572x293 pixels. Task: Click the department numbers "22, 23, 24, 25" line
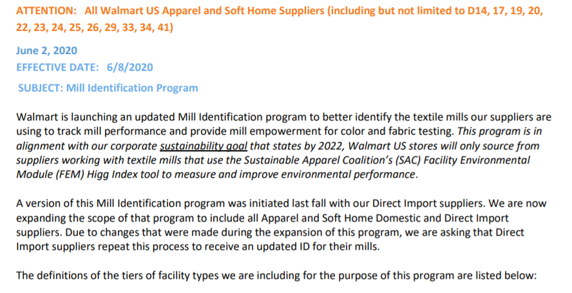click(53, 28)
